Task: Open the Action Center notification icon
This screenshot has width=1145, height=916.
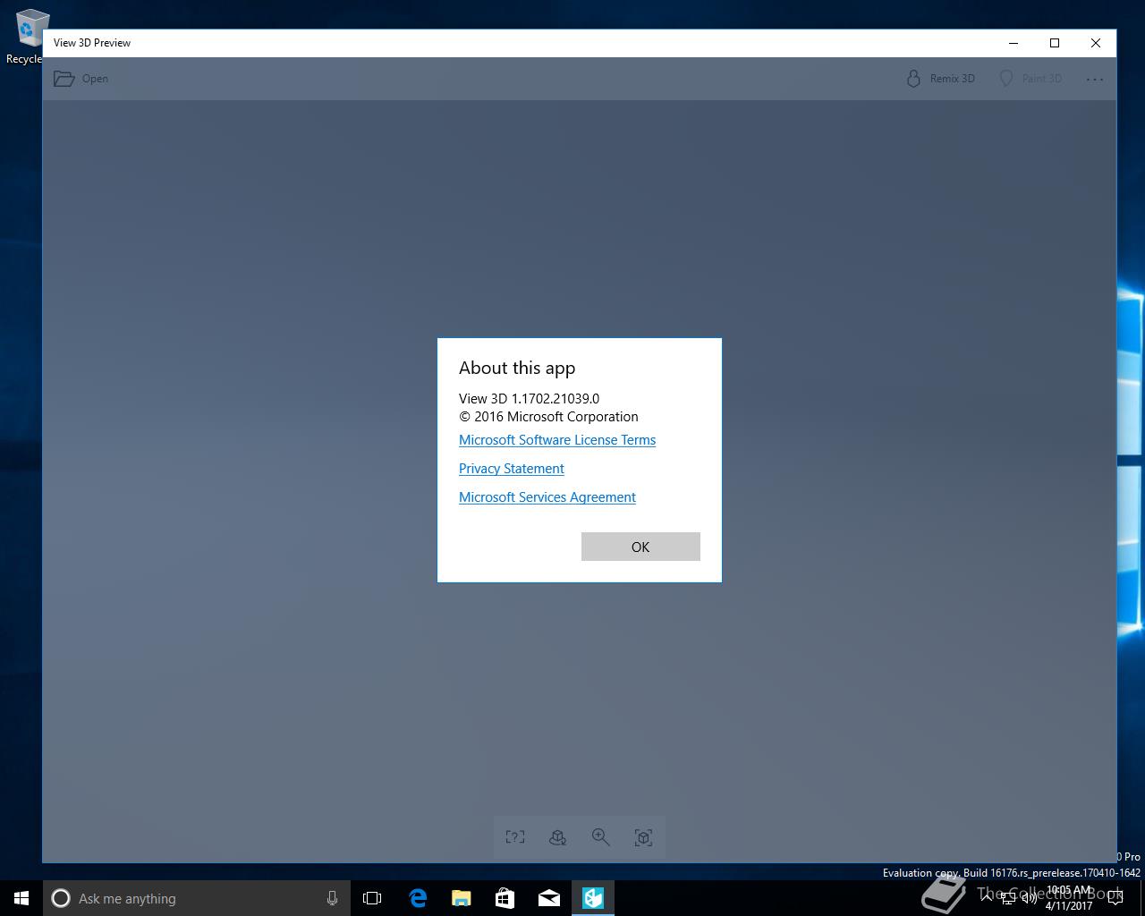Action: pos(1115,898)
